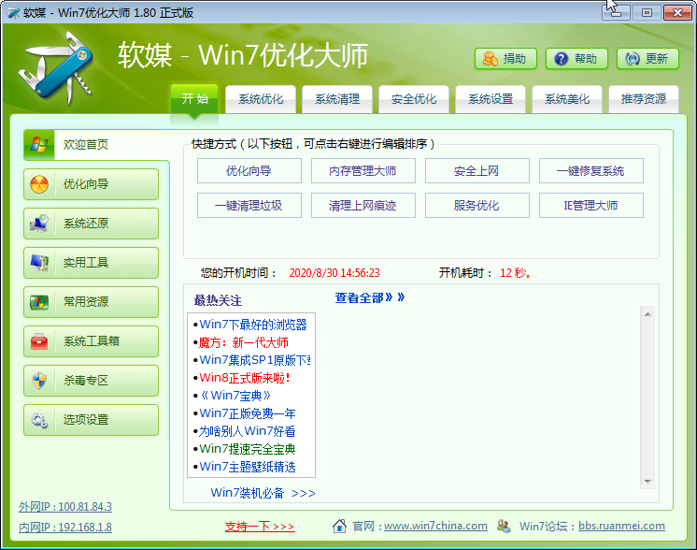
Task: Click the 优化向导 shortcut button
Action: [249, 171]
